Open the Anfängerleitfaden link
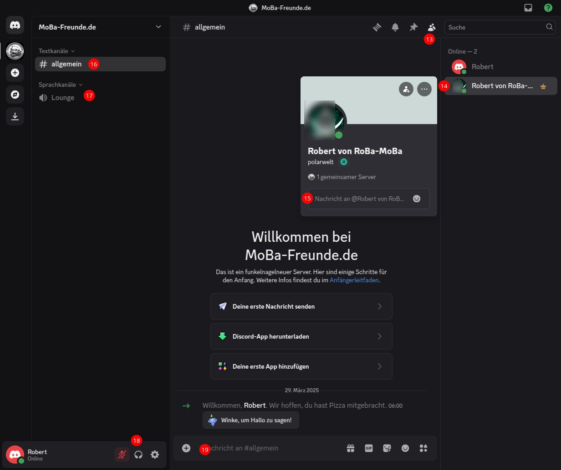 [354, 280]
